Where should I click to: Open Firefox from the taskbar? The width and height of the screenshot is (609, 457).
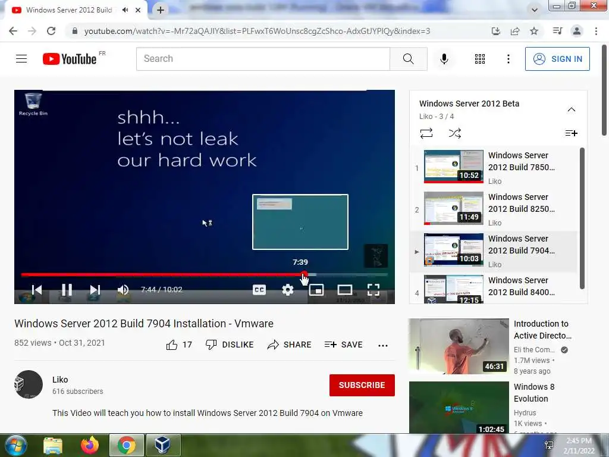tap(90, 445)
